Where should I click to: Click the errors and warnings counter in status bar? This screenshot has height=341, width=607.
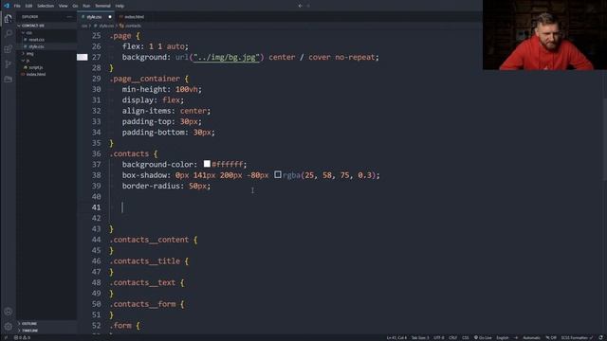(x=22, y=337)
